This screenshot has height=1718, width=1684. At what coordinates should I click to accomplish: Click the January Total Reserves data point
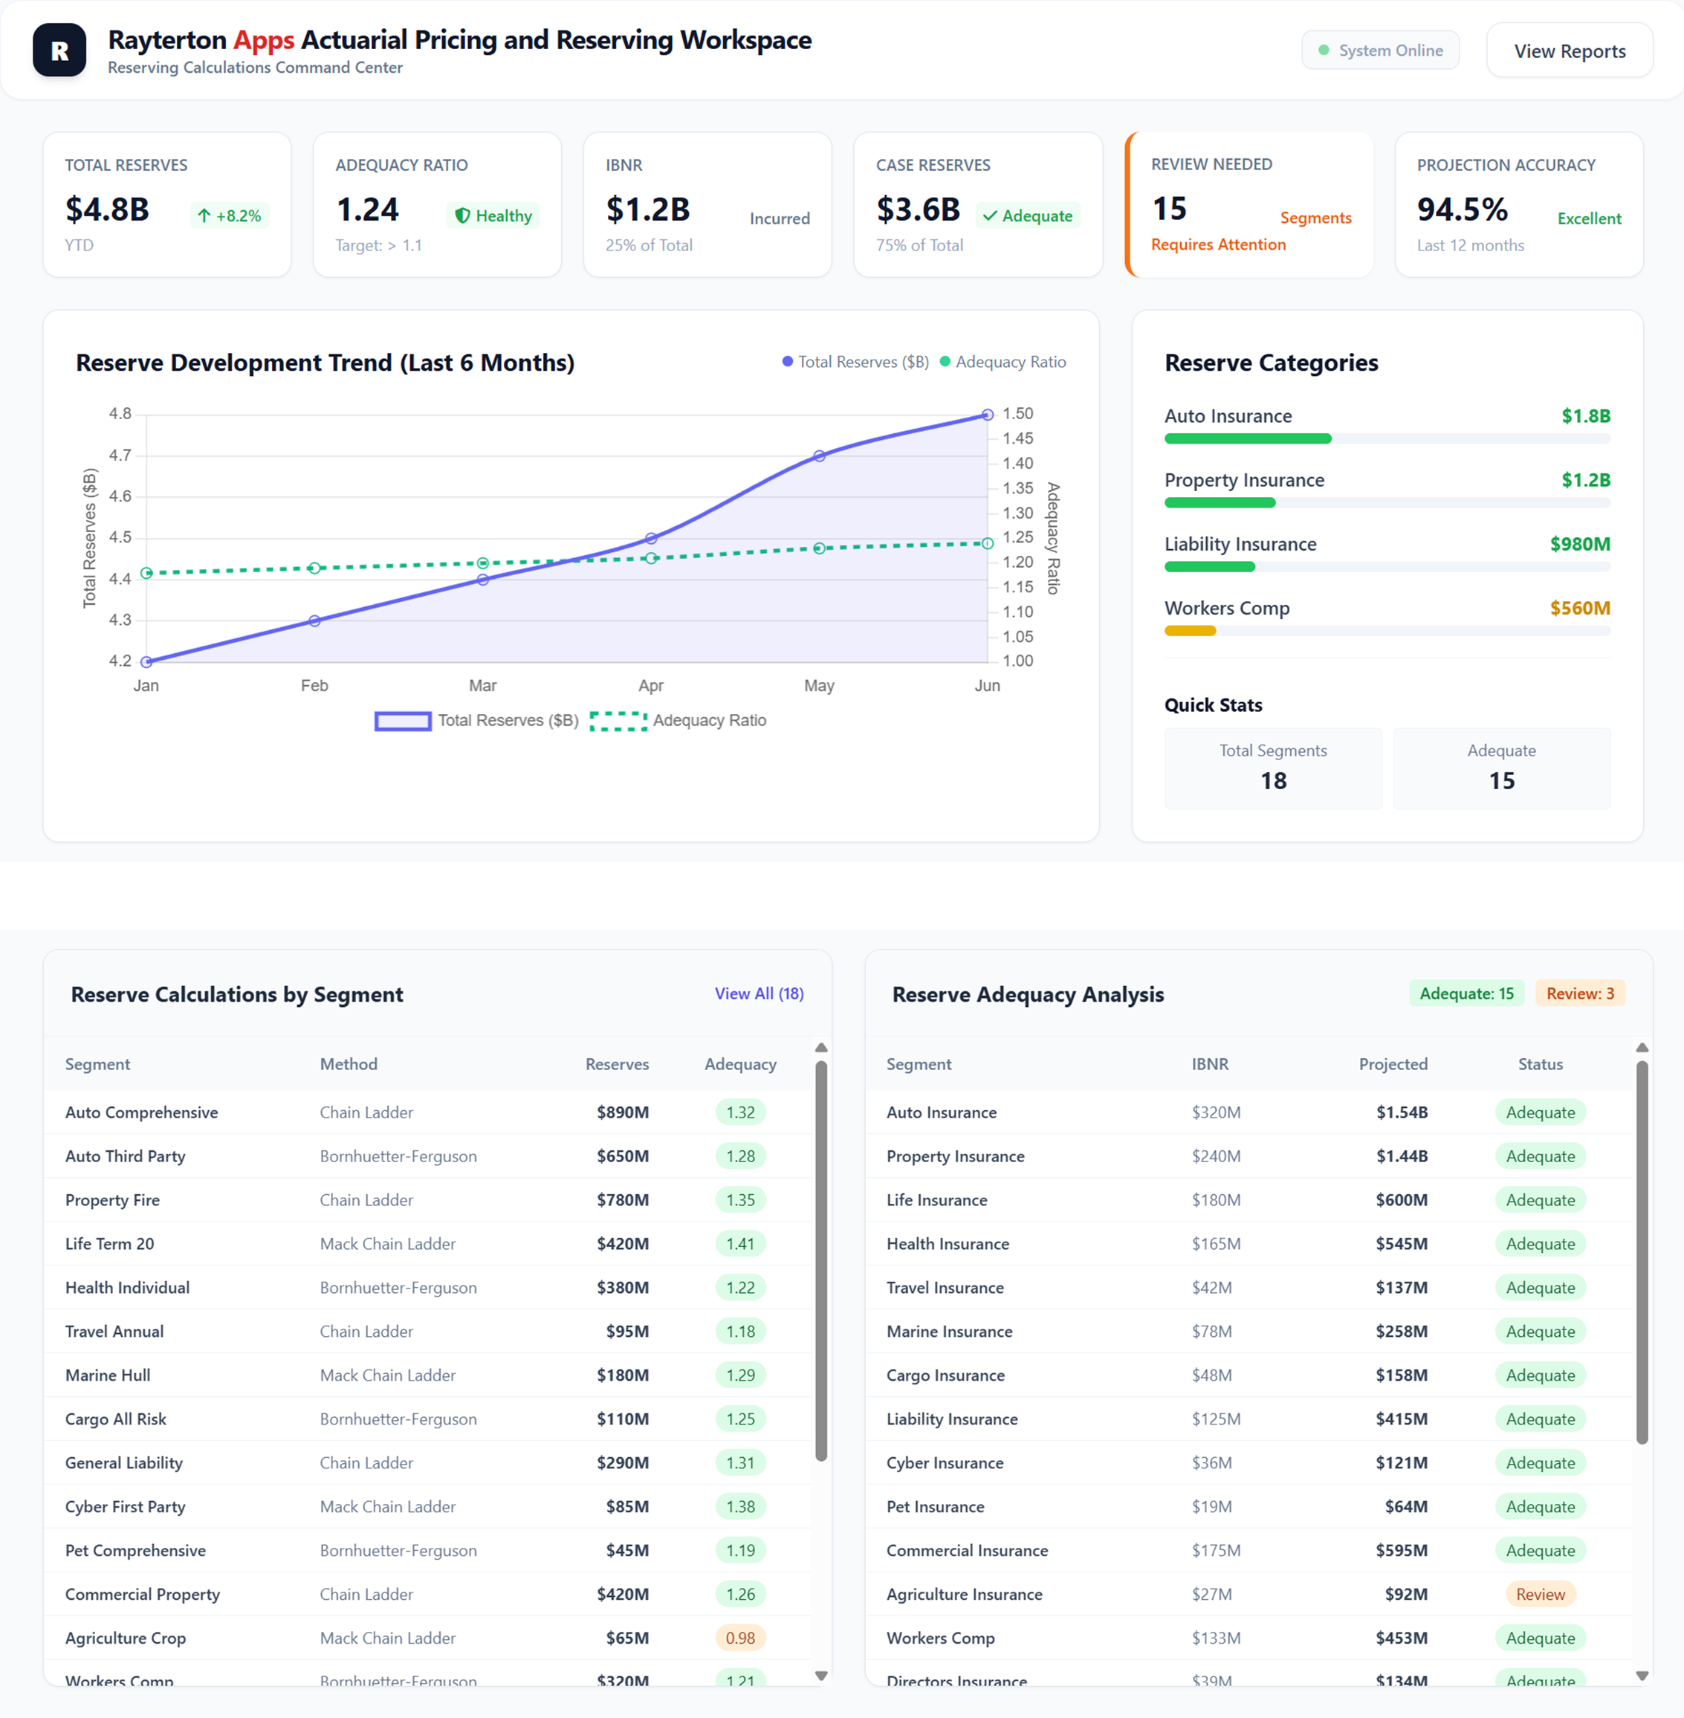pos(147,661)
